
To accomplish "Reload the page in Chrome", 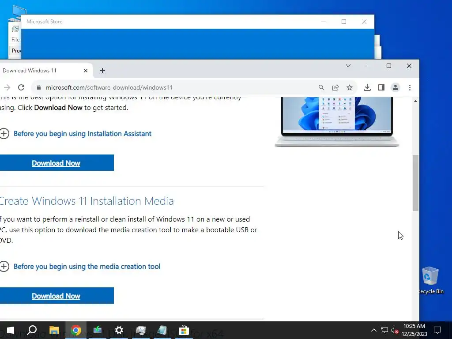I will click(21, 87).
